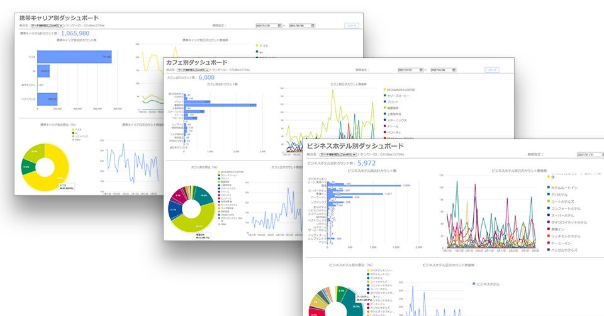Toggle ドコモ legend in carrier line chart
The height and width of the screenshot is (316, 604).
coord(262,46)
